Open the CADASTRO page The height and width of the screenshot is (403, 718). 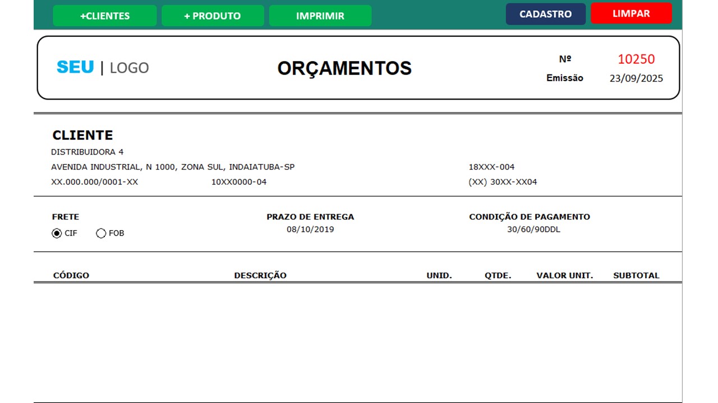point(545,14)
